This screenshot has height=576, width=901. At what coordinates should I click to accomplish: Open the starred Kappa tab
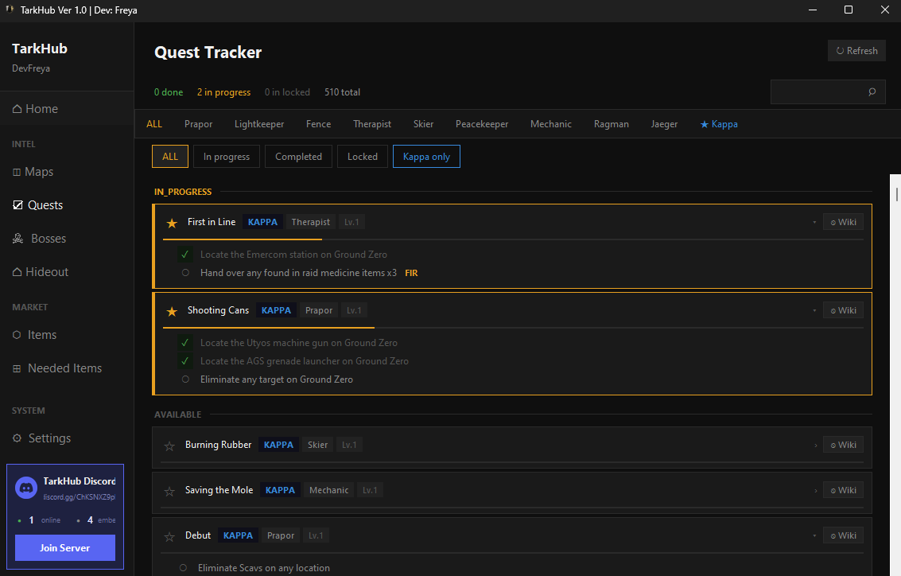719,123
